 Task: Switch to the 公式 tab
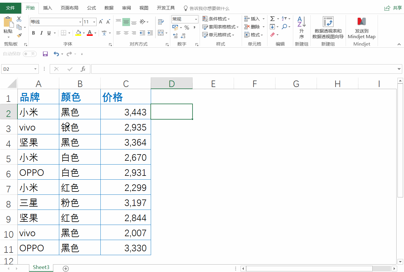point(92,8)
